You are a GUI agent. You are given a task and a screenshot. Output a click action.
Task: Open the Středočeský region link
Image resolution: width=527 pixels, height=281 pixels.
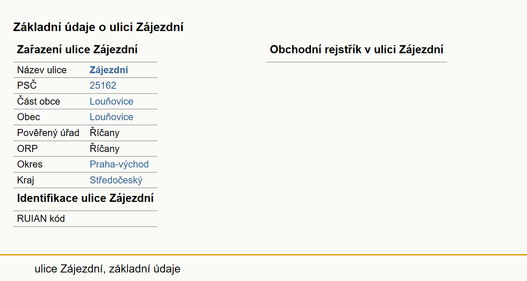point(116,180)
